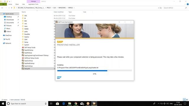Select the iwb folder
This screenshot has height=106, width=189.
pos(26,24)
